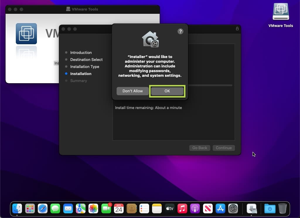This screenshot has height=218, width=300.
Task: Select the Summary step in the sidebar
Action: (79, 81)
